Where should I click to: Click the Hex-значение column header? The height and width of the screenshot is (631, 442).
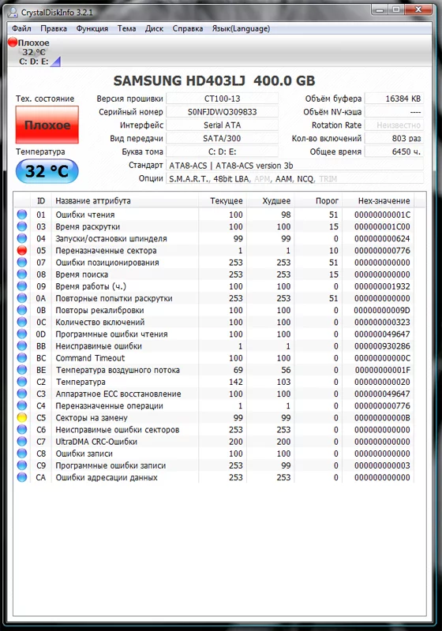378,200
